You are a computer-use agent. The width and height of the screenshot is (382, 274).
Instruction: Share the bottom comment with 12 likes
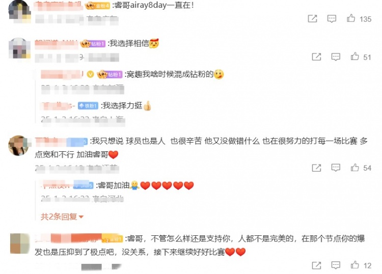tap(316, 265)
